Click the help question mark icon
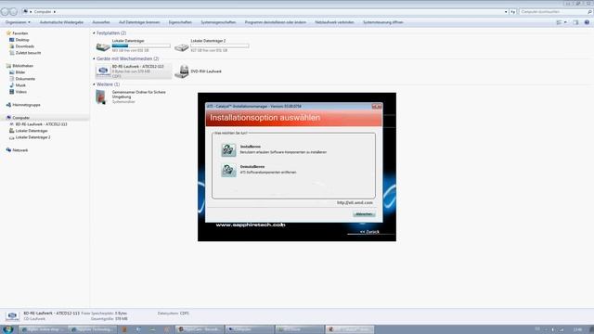This screenshot has height=334, width=594. pyautogui.click(x=587, y=22)
